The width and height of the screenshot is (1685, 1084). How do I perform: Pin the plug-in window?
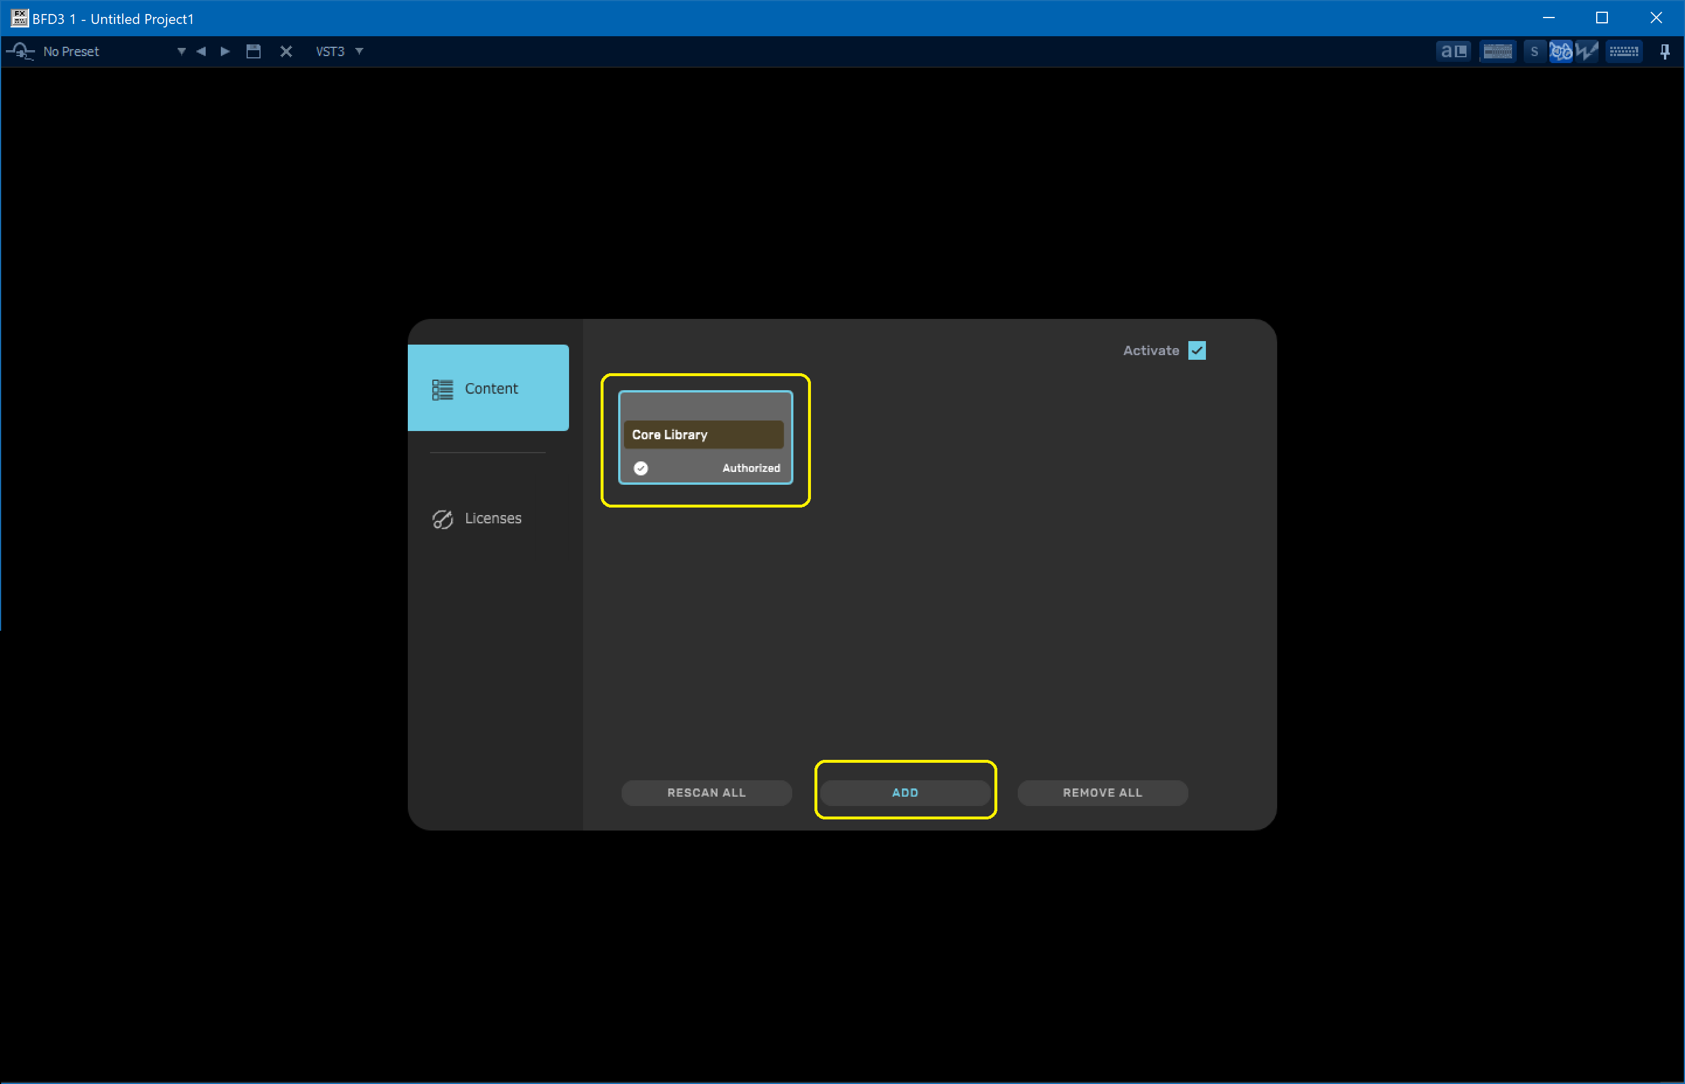1665,51
